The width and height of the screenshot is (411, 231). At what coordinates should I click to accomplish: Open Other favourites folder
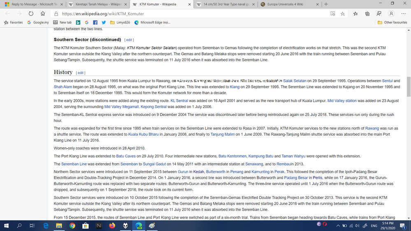pyautogui.click(x=392, y=23)
